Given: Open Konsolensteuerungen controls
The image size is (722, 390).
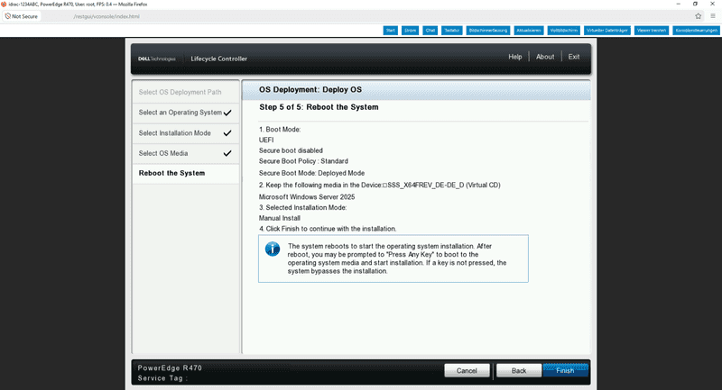Looking at the screenshot, I should coord(696,31).
